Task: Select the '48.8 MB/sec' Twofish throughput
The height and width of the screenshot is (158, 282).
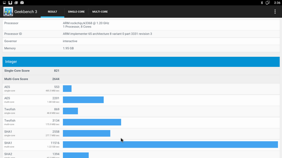Action: point(53,113)
